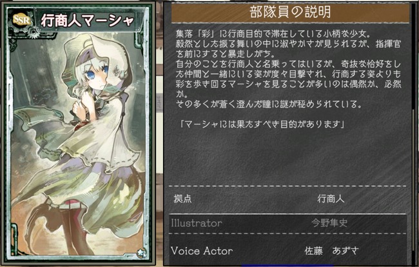Click the blue bar at panel bottom
The width and height of the screenshot is (419, 267).
pos(287,266)
